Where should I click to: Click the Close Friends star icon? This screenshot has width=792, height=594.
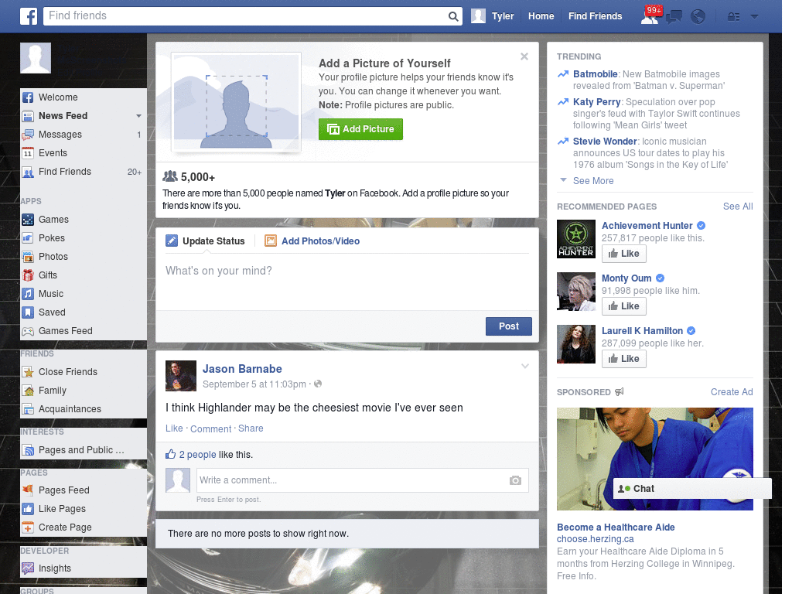28,372
